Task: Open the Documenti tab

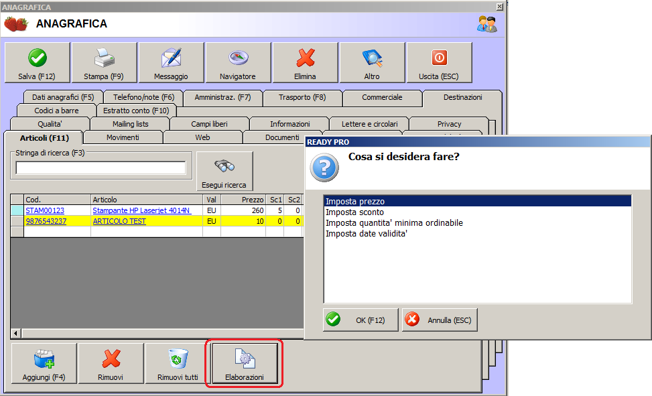Action: pos(282,137)
